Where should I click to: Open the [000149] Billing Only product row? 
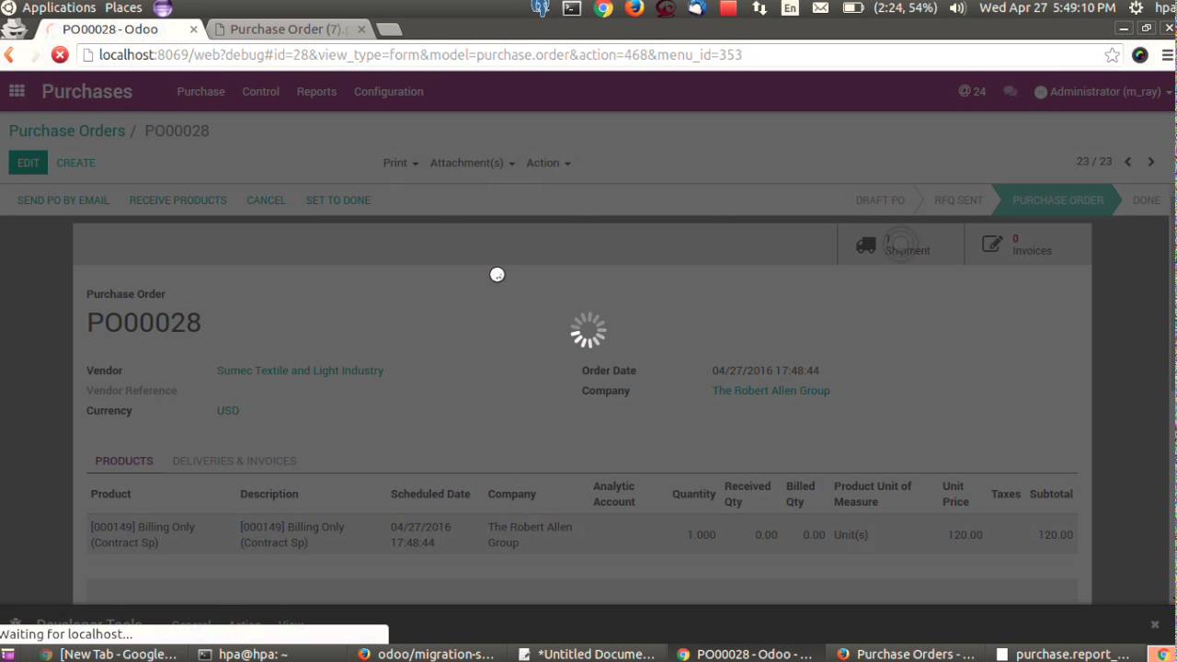[582, 534]
